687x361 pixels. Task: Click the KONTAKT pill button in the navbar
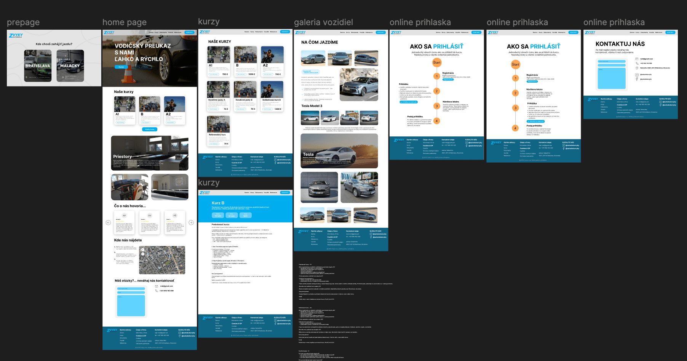[189, 32]
